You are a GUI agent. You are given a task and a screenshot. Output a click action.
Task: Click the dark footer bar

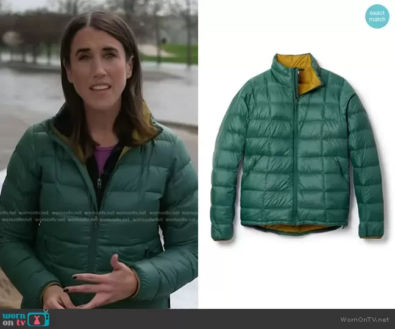[x=197, y=319]
